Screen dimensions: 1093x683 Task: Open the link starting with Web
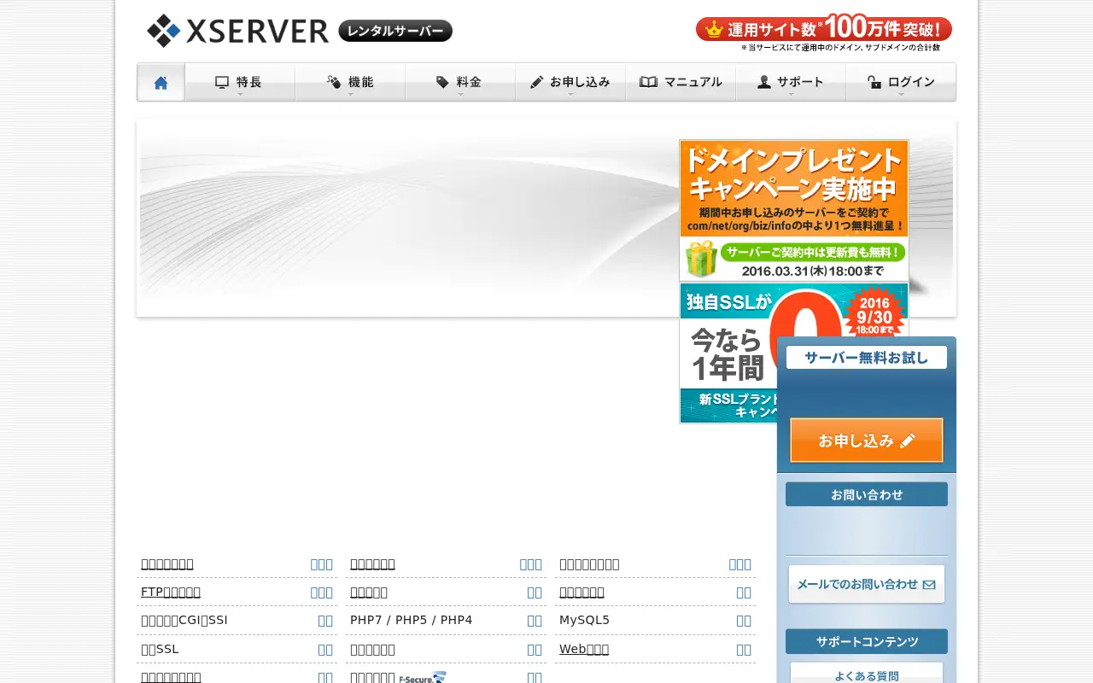pos(584,649)
